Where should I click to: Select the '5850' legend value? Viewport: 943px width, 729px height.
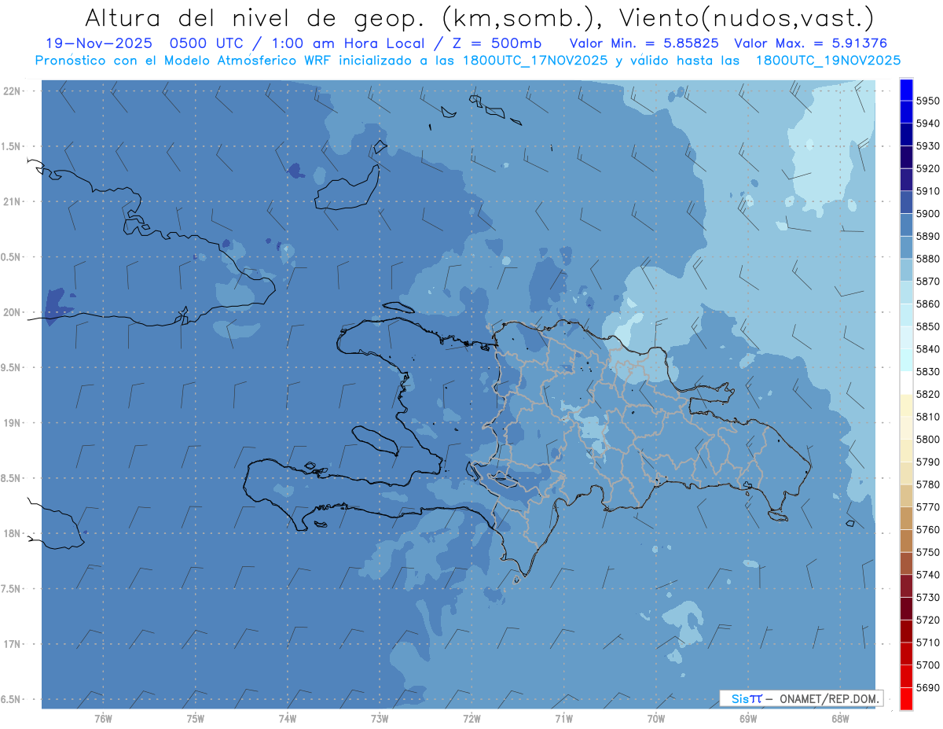pyautogui.click(x=928, y=326)
